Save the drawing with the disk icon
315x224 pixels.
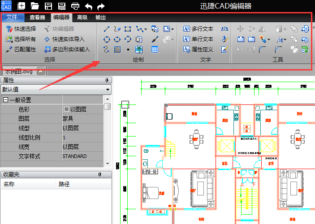48,6
